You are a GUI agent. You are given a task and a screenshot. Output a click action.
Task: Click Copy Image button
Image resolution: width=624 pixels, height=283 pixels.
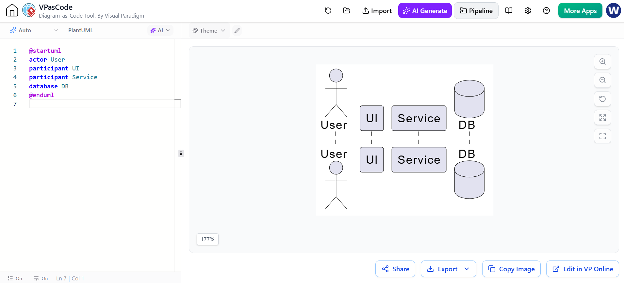[x=511, y=269]
